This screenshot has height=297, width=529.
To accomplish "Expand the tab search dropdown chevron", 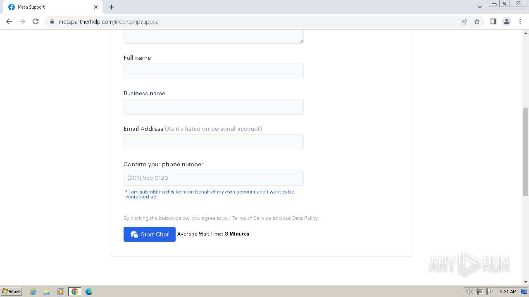I will coord(480,7).
